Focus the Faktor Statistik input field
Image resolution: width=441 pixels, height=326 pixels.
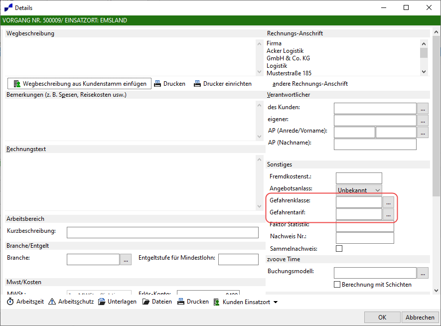[365, 226]
